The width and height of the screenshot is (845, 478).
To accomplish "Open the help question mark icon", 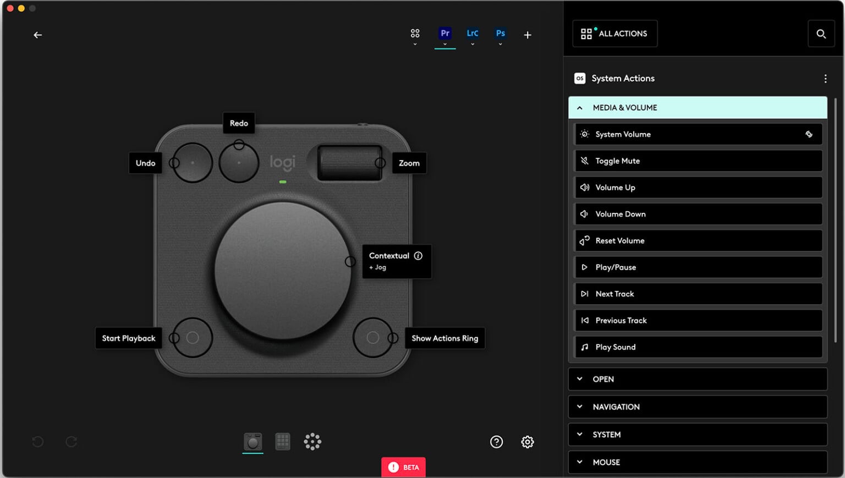I will coord(496,442).
